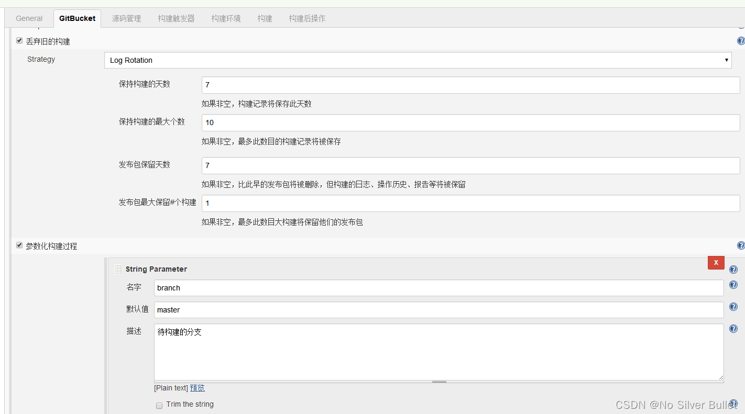Jump to the 构建后操作 tab
The image size is (745, 414).
point(307,18)
